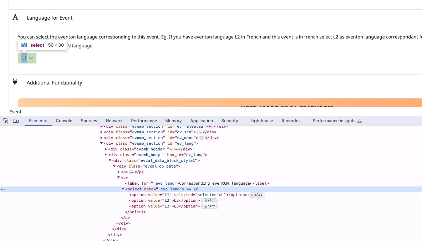This screenshot has height=241, width=422.
Task: Toggle the device toolbar icon
Action: point(16,121)
